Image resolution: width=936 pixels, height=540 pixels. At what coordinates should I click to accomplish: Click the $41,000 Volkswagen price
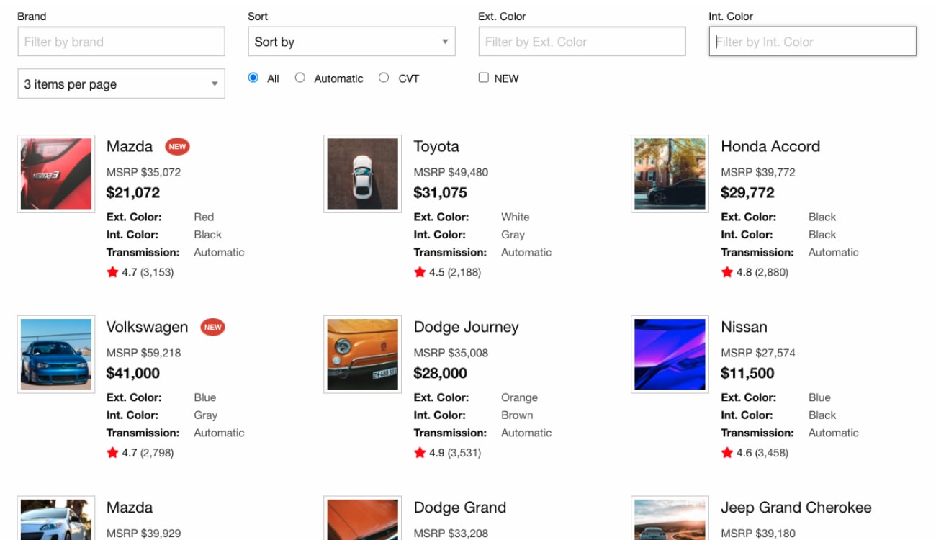tap(133, 374)
